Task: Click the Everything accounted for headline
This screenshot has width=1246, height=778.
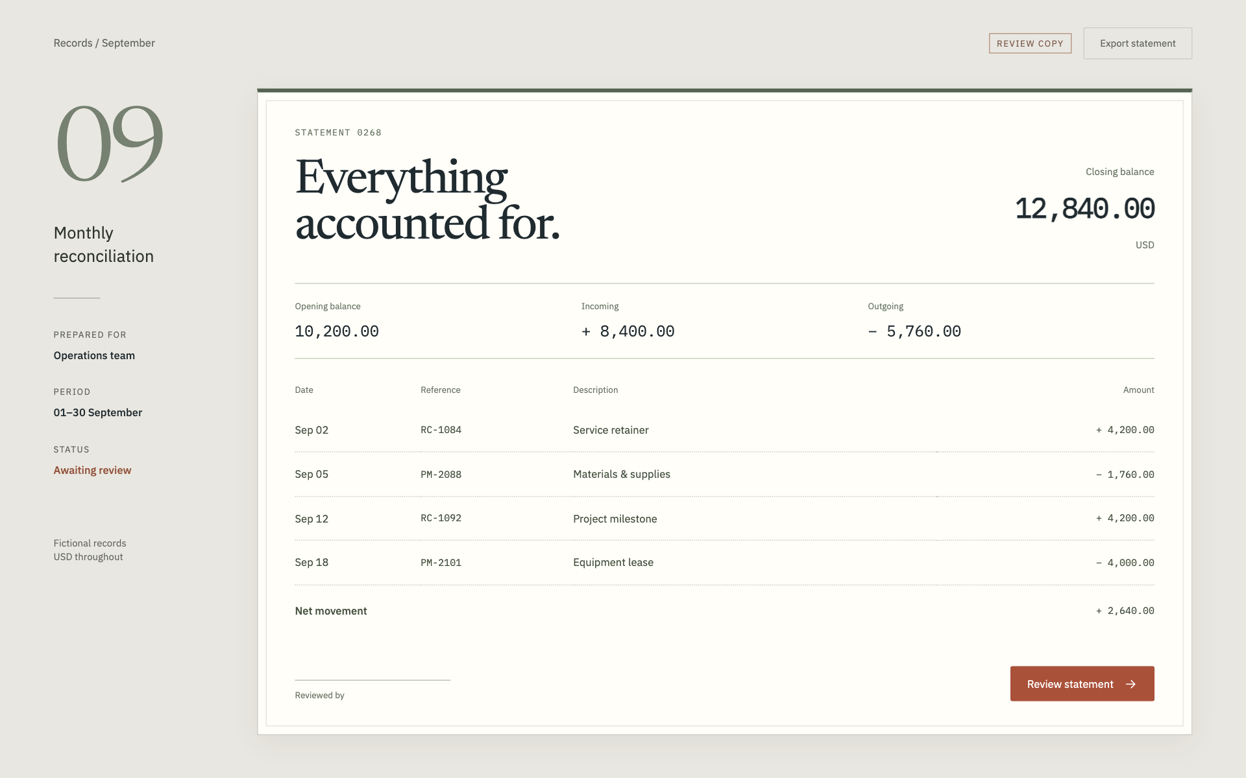Action: pyautogui.click(x=427, y=200)
